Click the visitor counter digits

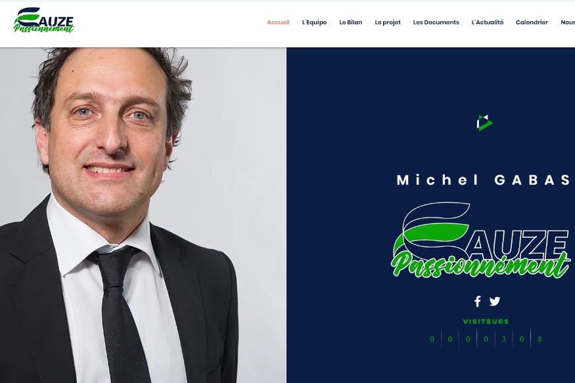(x=486, y=339)
